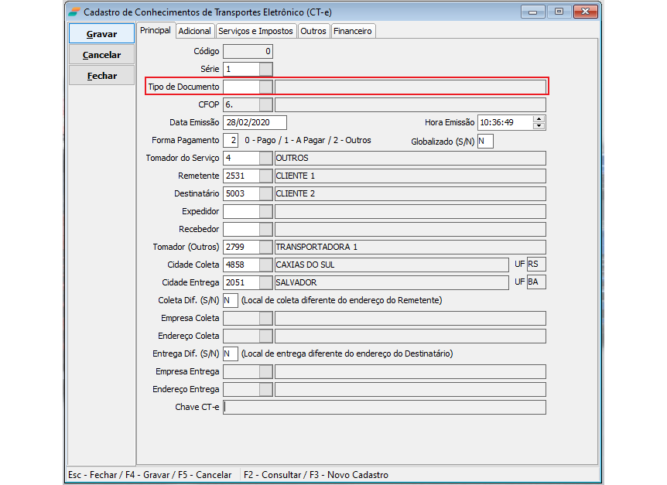The width and height of the screenshot is (667, 485).
Task: Click the Globalizado (S/N) field
Action: [485, 141]
